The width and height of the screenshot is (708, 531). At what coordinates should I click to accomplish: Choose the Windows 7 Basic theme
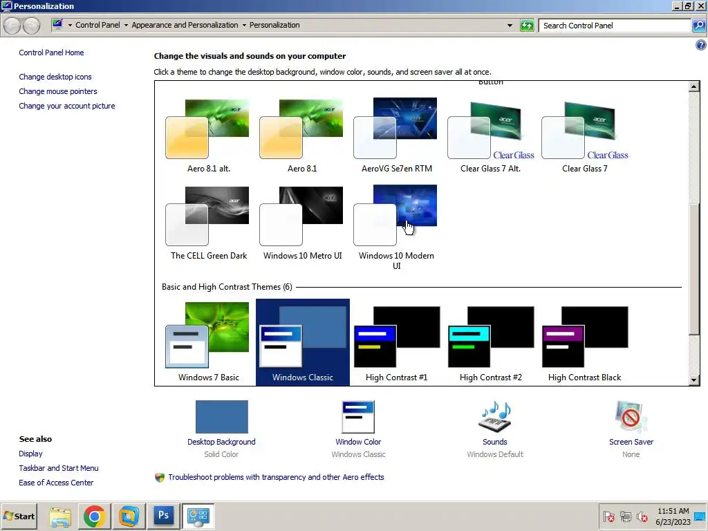point(208,342)
